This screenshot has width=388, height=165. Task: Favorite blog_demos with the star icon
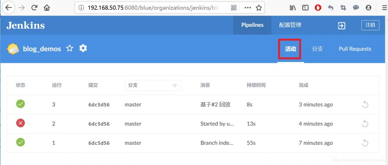pos(70,48)
